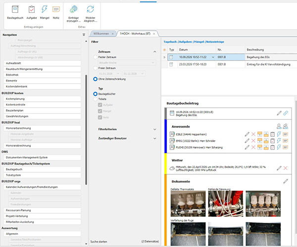Select Fester Zeitraum radio option
The width and height of the screenshot is (297, 247).
click(x=95, y=57)
